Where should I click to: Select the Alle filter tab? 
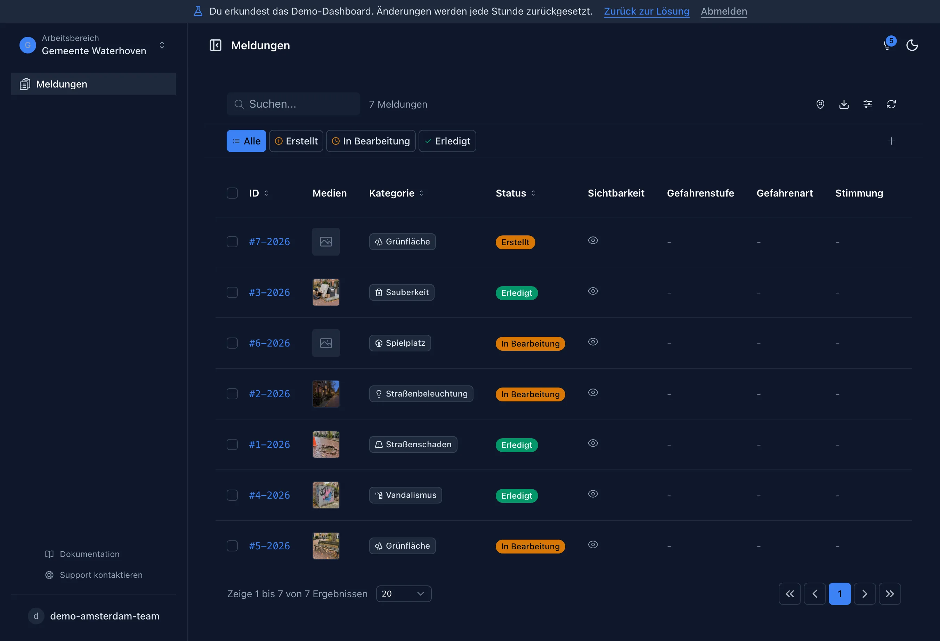[x=246, y=141]
